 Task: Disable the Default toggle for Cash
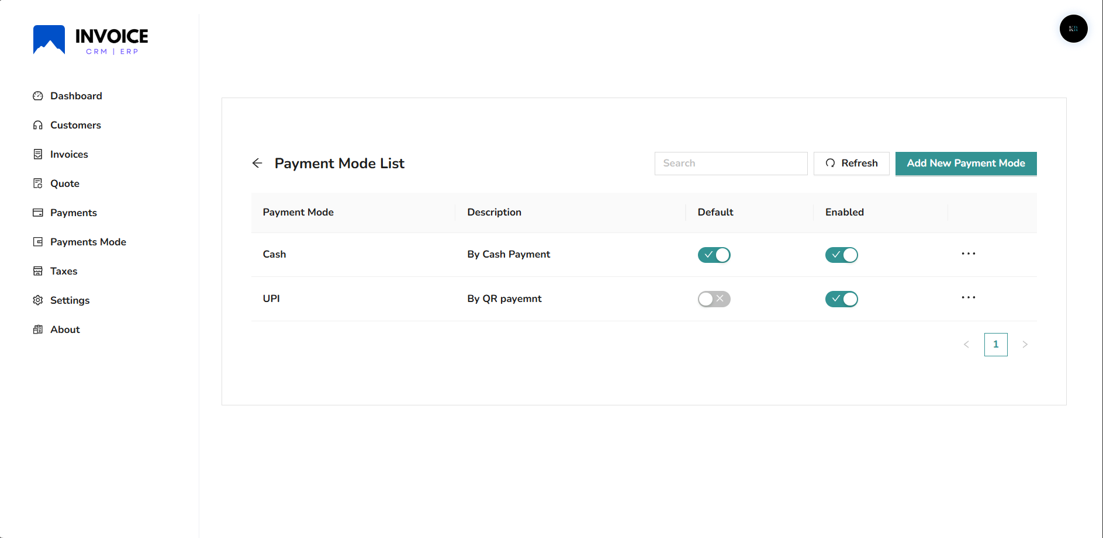click(714, 255)
